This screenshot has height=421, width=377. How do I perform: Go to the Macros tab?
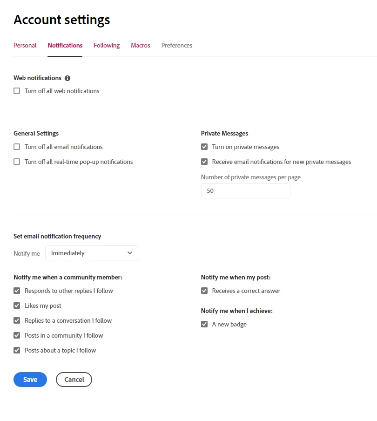(141, 46)
